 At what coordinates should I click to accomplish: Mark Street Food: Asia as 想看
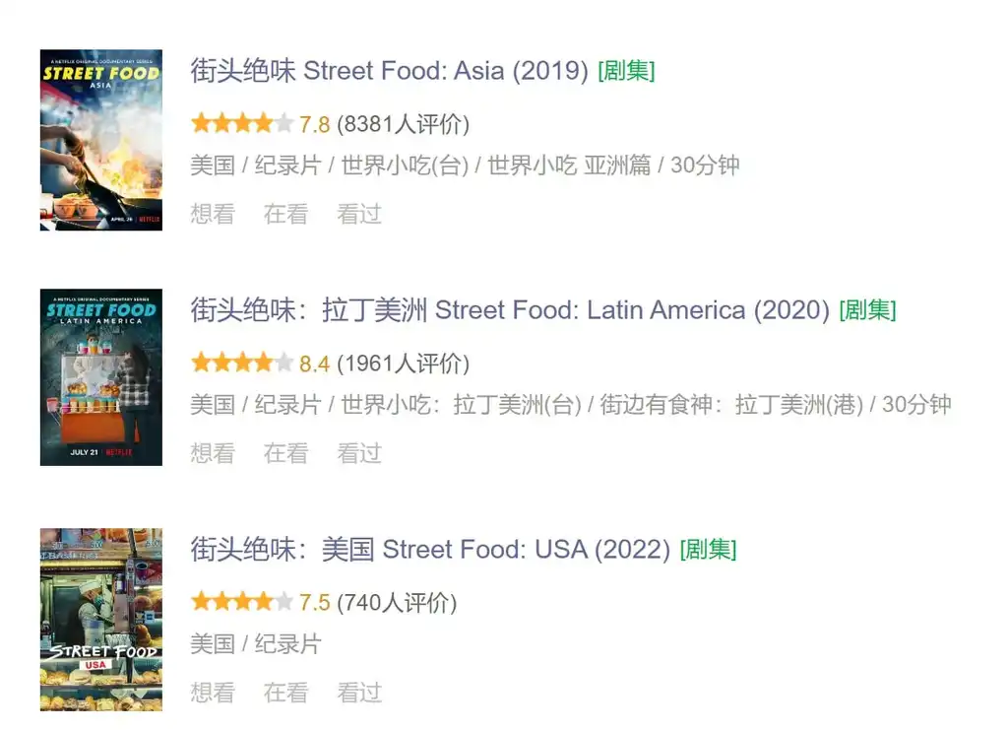(x=213, y=214)
